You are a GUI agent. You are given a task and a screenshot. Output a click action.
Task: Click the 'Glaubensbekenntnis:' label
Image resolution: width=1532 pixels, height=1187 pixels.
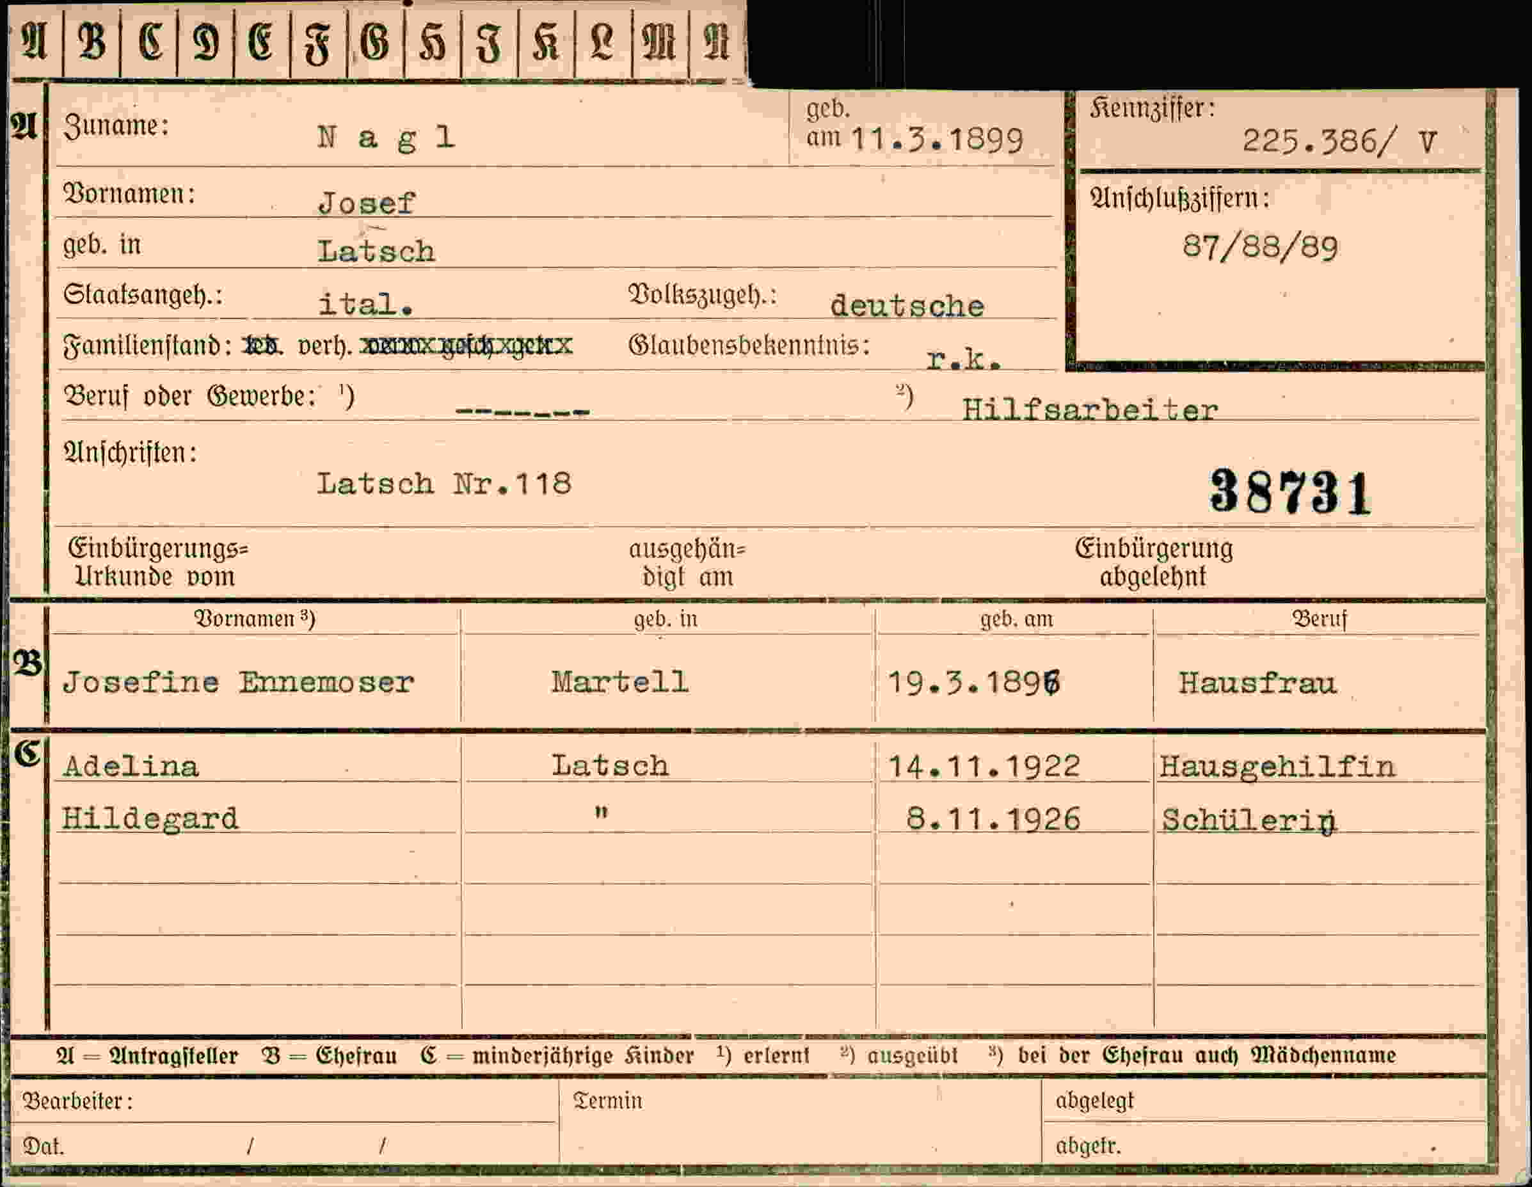click(749, 345)
